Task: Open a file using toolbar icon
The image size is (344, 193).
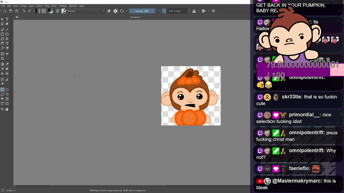Action: pos(11,11)
